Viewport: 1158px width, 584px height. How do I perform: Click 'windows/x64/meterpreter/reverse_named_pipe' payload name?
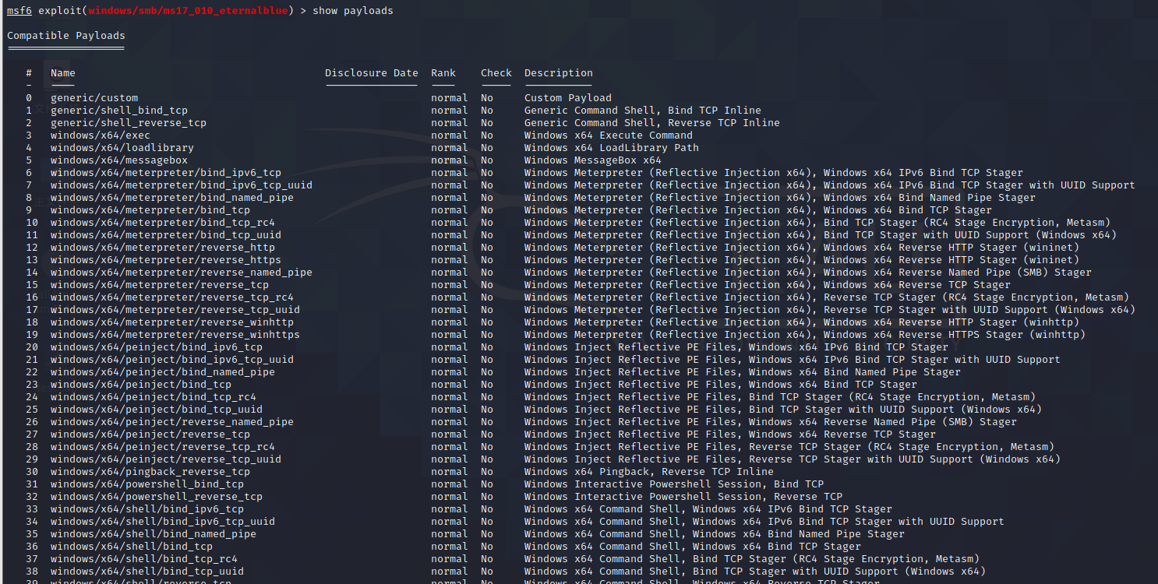(x=182, y=273)
